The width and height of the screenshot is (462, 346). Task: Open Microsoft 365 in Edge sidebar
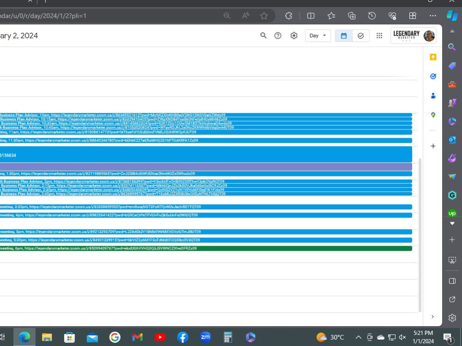point(452,121)
